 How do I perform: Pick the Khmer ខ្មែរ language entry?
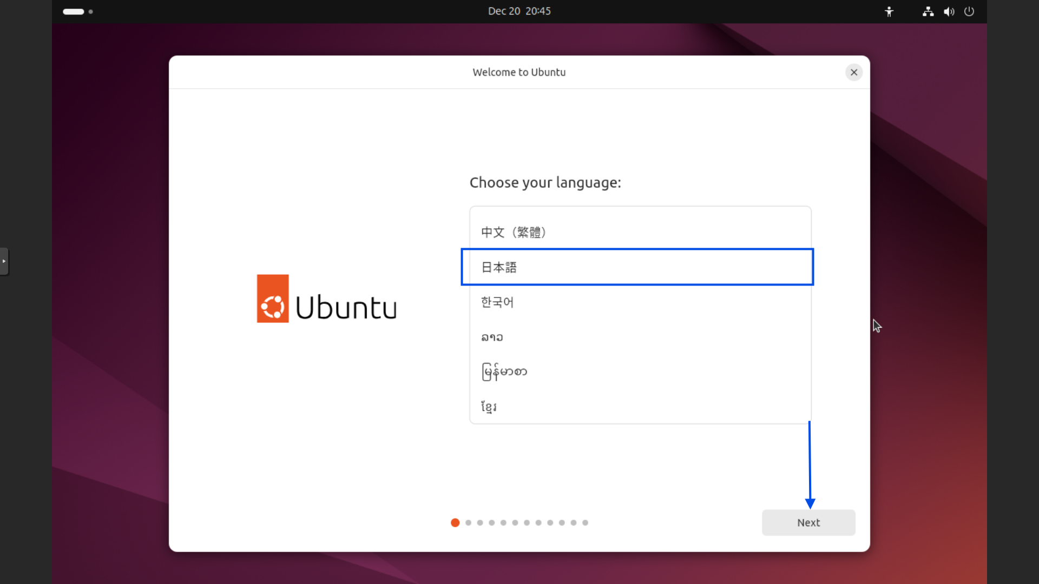[489, 407]
